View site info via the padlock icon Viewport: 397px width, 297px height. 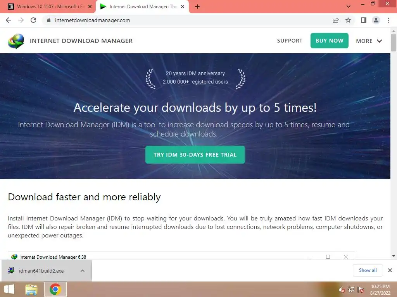click(49, 20)
